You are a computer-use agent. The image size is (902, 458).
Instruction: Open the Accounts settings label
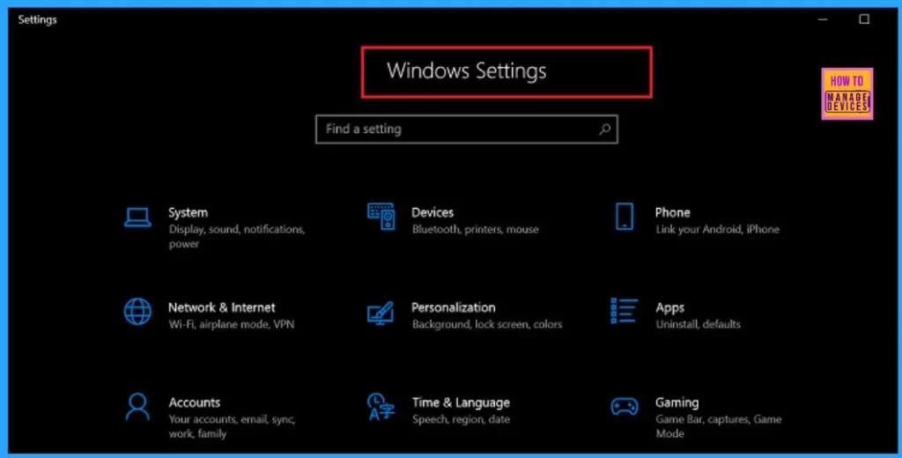[195, 403]
